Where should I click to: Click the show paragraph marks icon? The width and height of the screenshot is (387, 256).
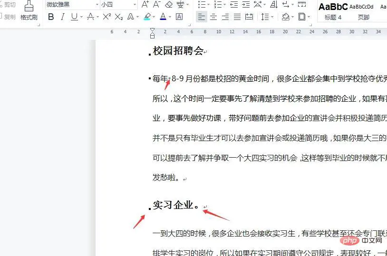click(x=286, y=4)
